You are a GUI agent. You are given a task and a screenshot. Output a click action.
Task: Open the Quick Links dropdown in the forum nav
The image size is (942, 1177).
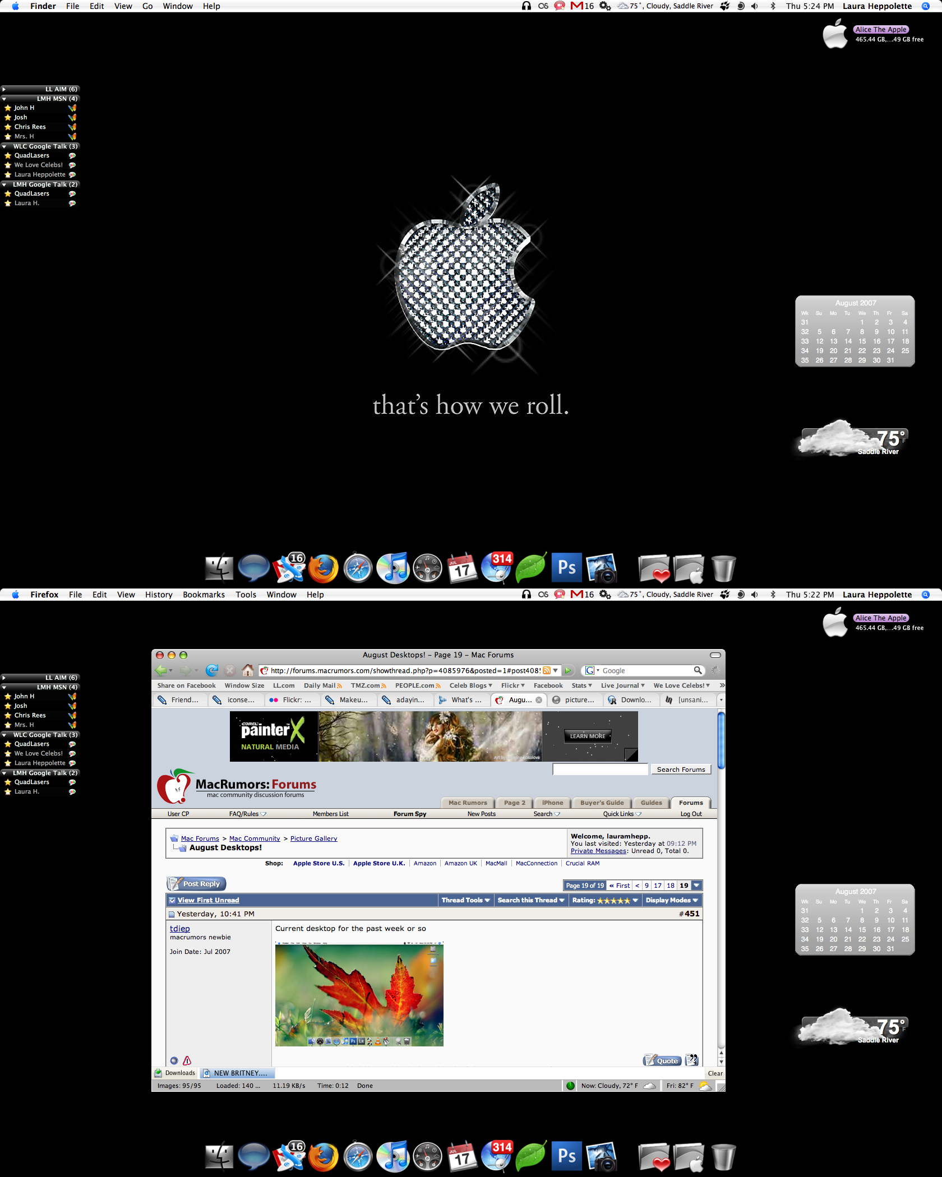point(622,814)
